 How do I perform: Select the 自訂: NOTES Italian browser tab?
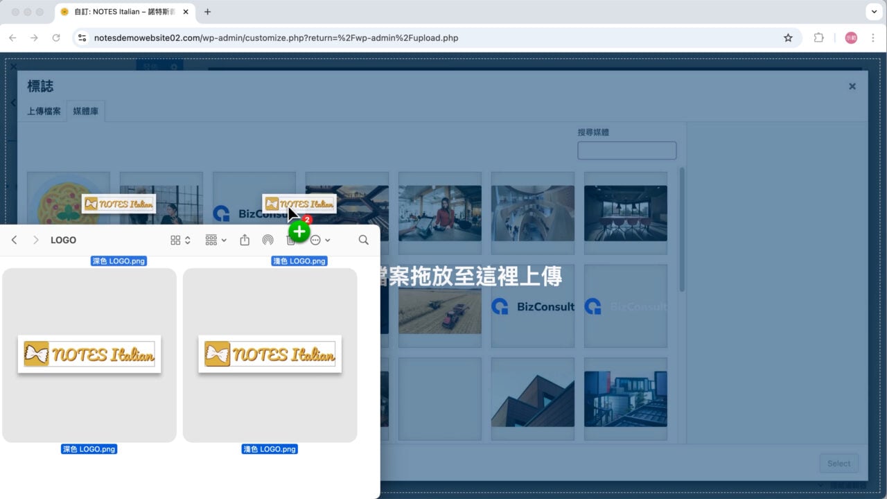click(x=118, y=11)
